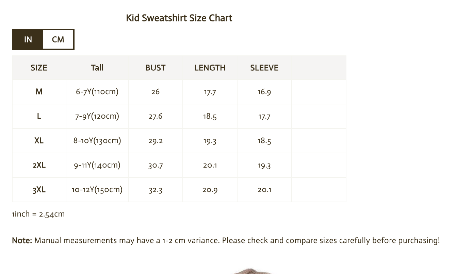Image resolution: width=456 pixels, height=274 pixels.
Task: Click the Kid Sweatshirt Size Chart title
Action: click(x=179, y=18)
